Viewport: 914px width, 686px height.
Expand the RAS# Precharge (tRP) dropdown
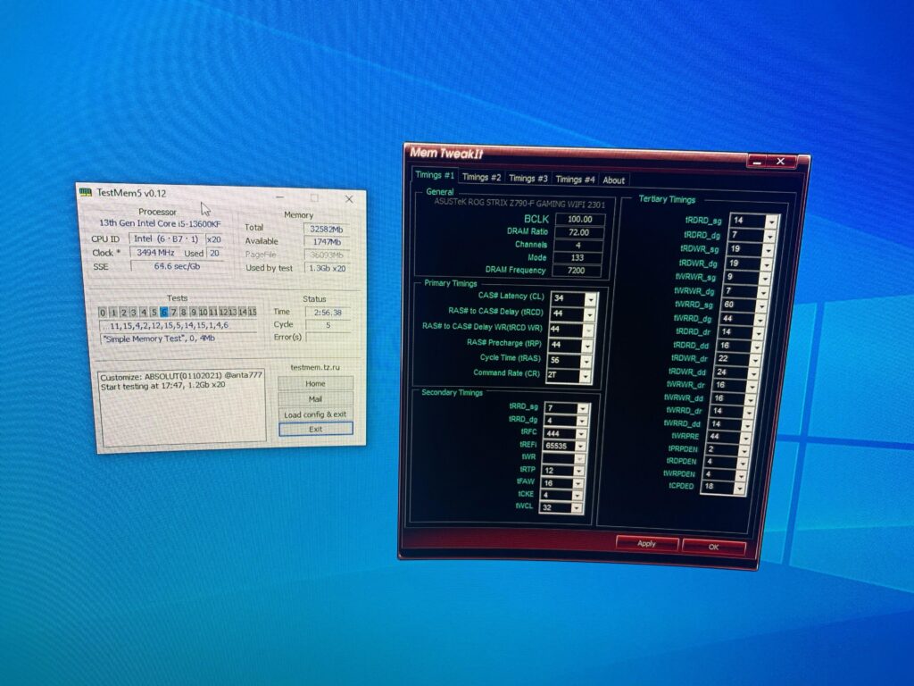587,346
